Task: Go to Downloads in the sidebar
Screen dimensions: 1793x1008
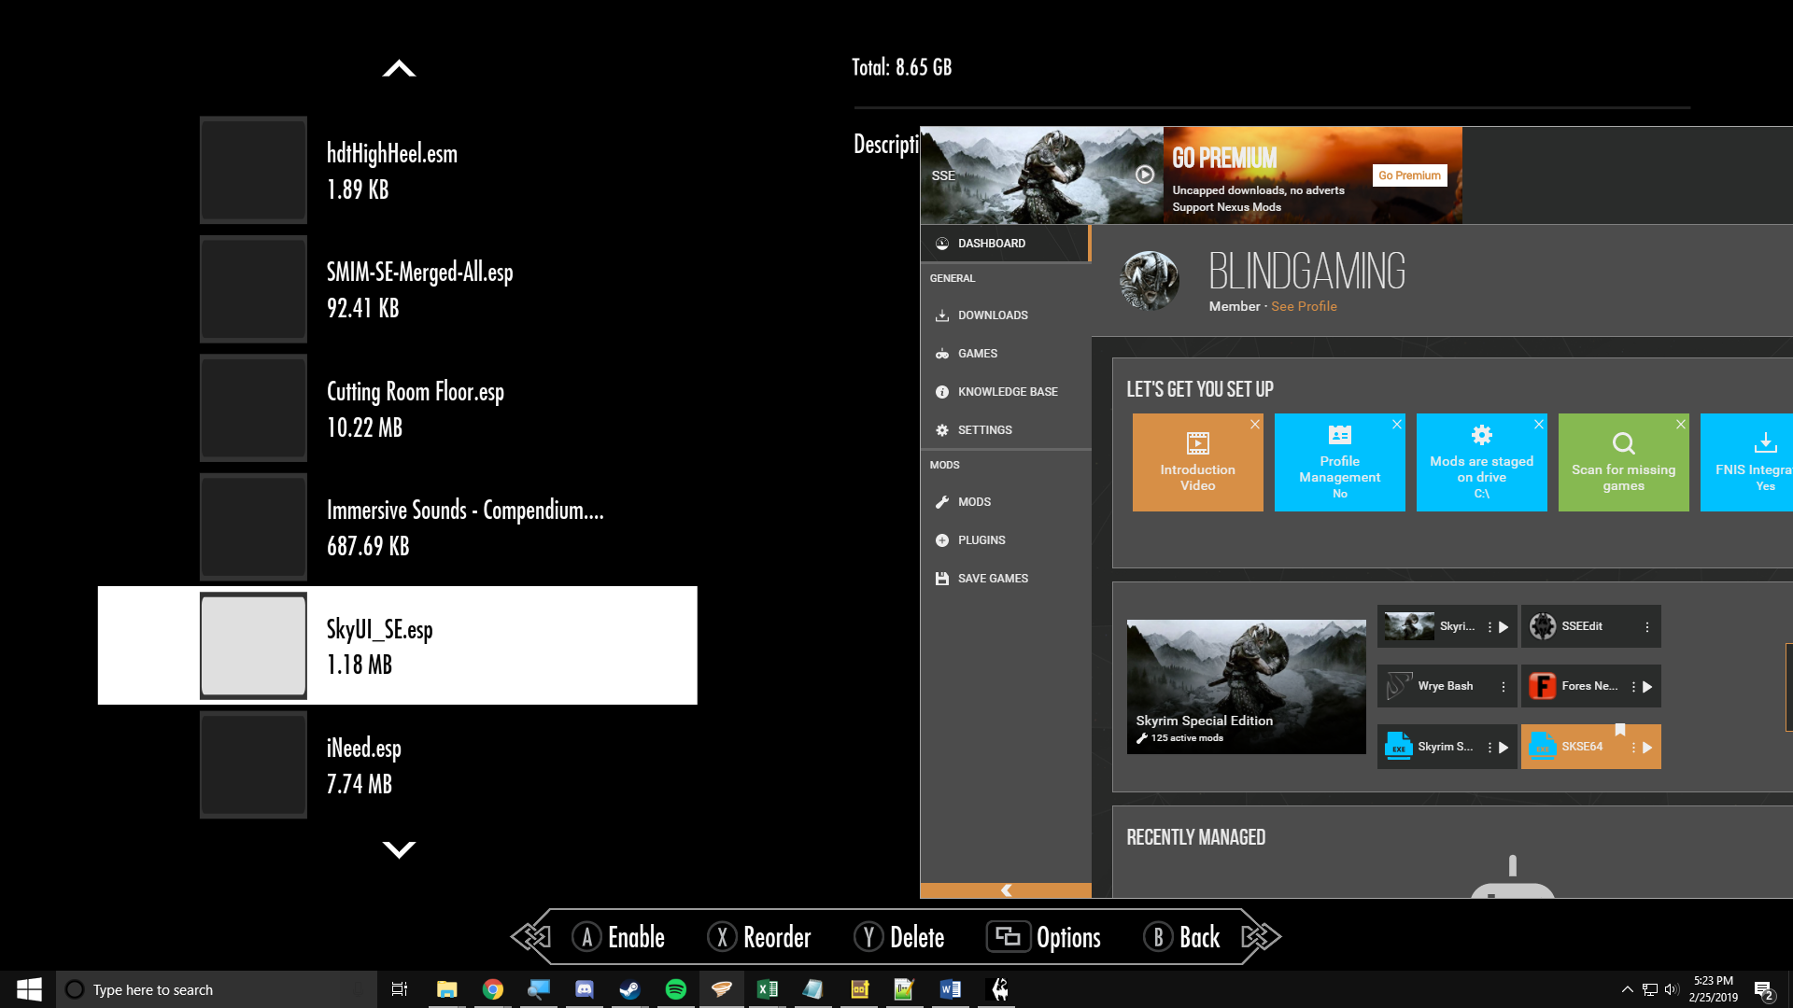Action: pyautogui.click(x=993, y=315)
